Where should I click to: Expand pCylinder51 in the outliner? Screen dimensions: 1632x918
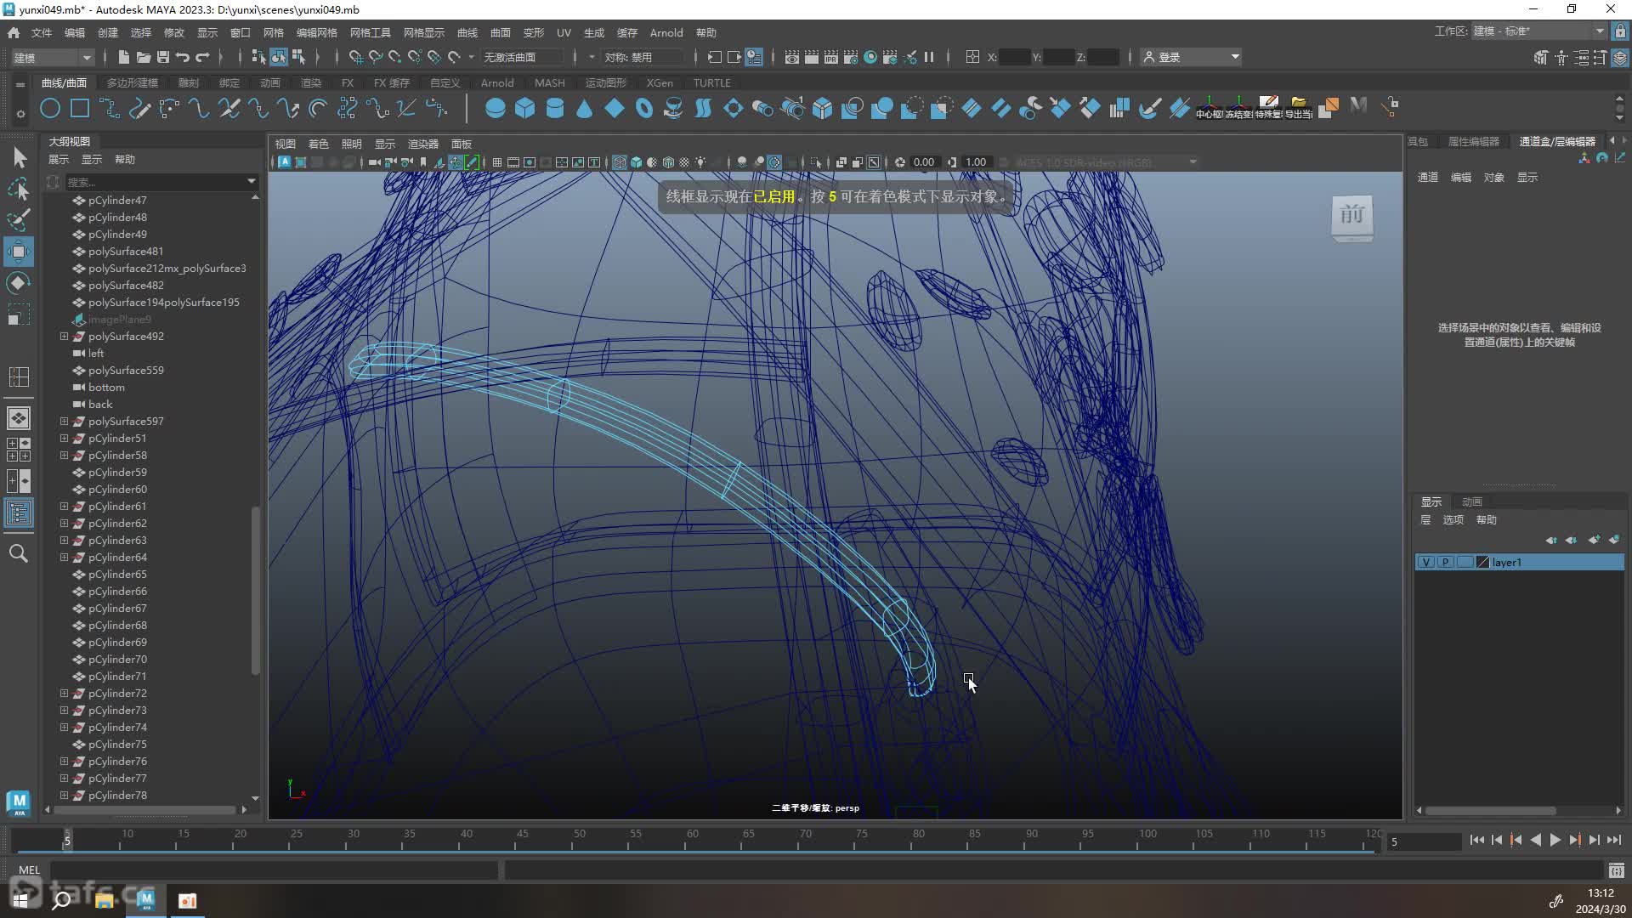coord(64,439)
